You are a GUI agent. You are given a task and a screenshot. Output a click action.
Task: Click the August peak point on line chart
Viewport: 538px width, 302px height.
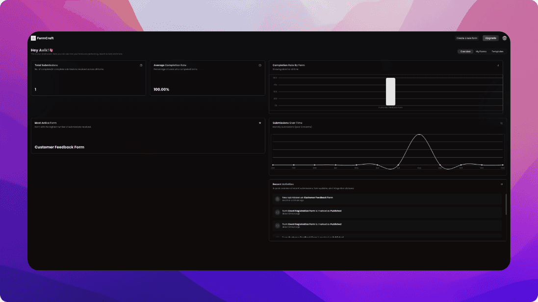point(419,135)
